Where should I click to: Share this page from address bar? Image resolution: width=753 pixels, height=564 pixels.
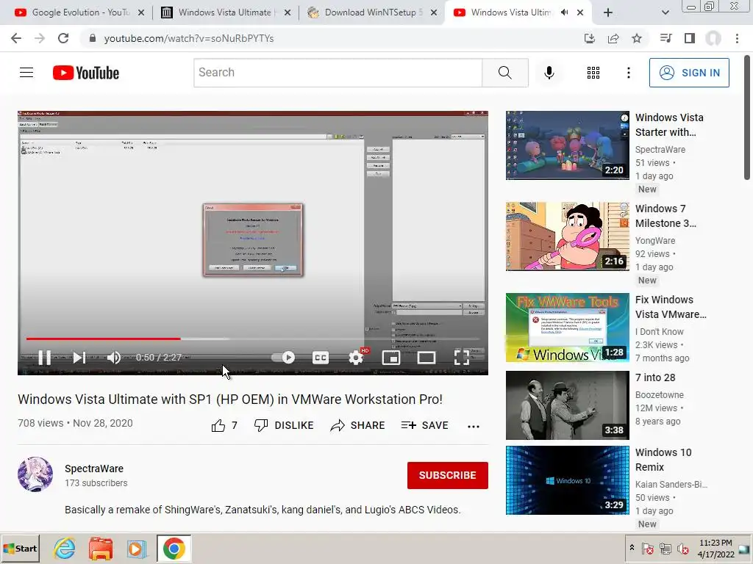[x=613, y=38]
